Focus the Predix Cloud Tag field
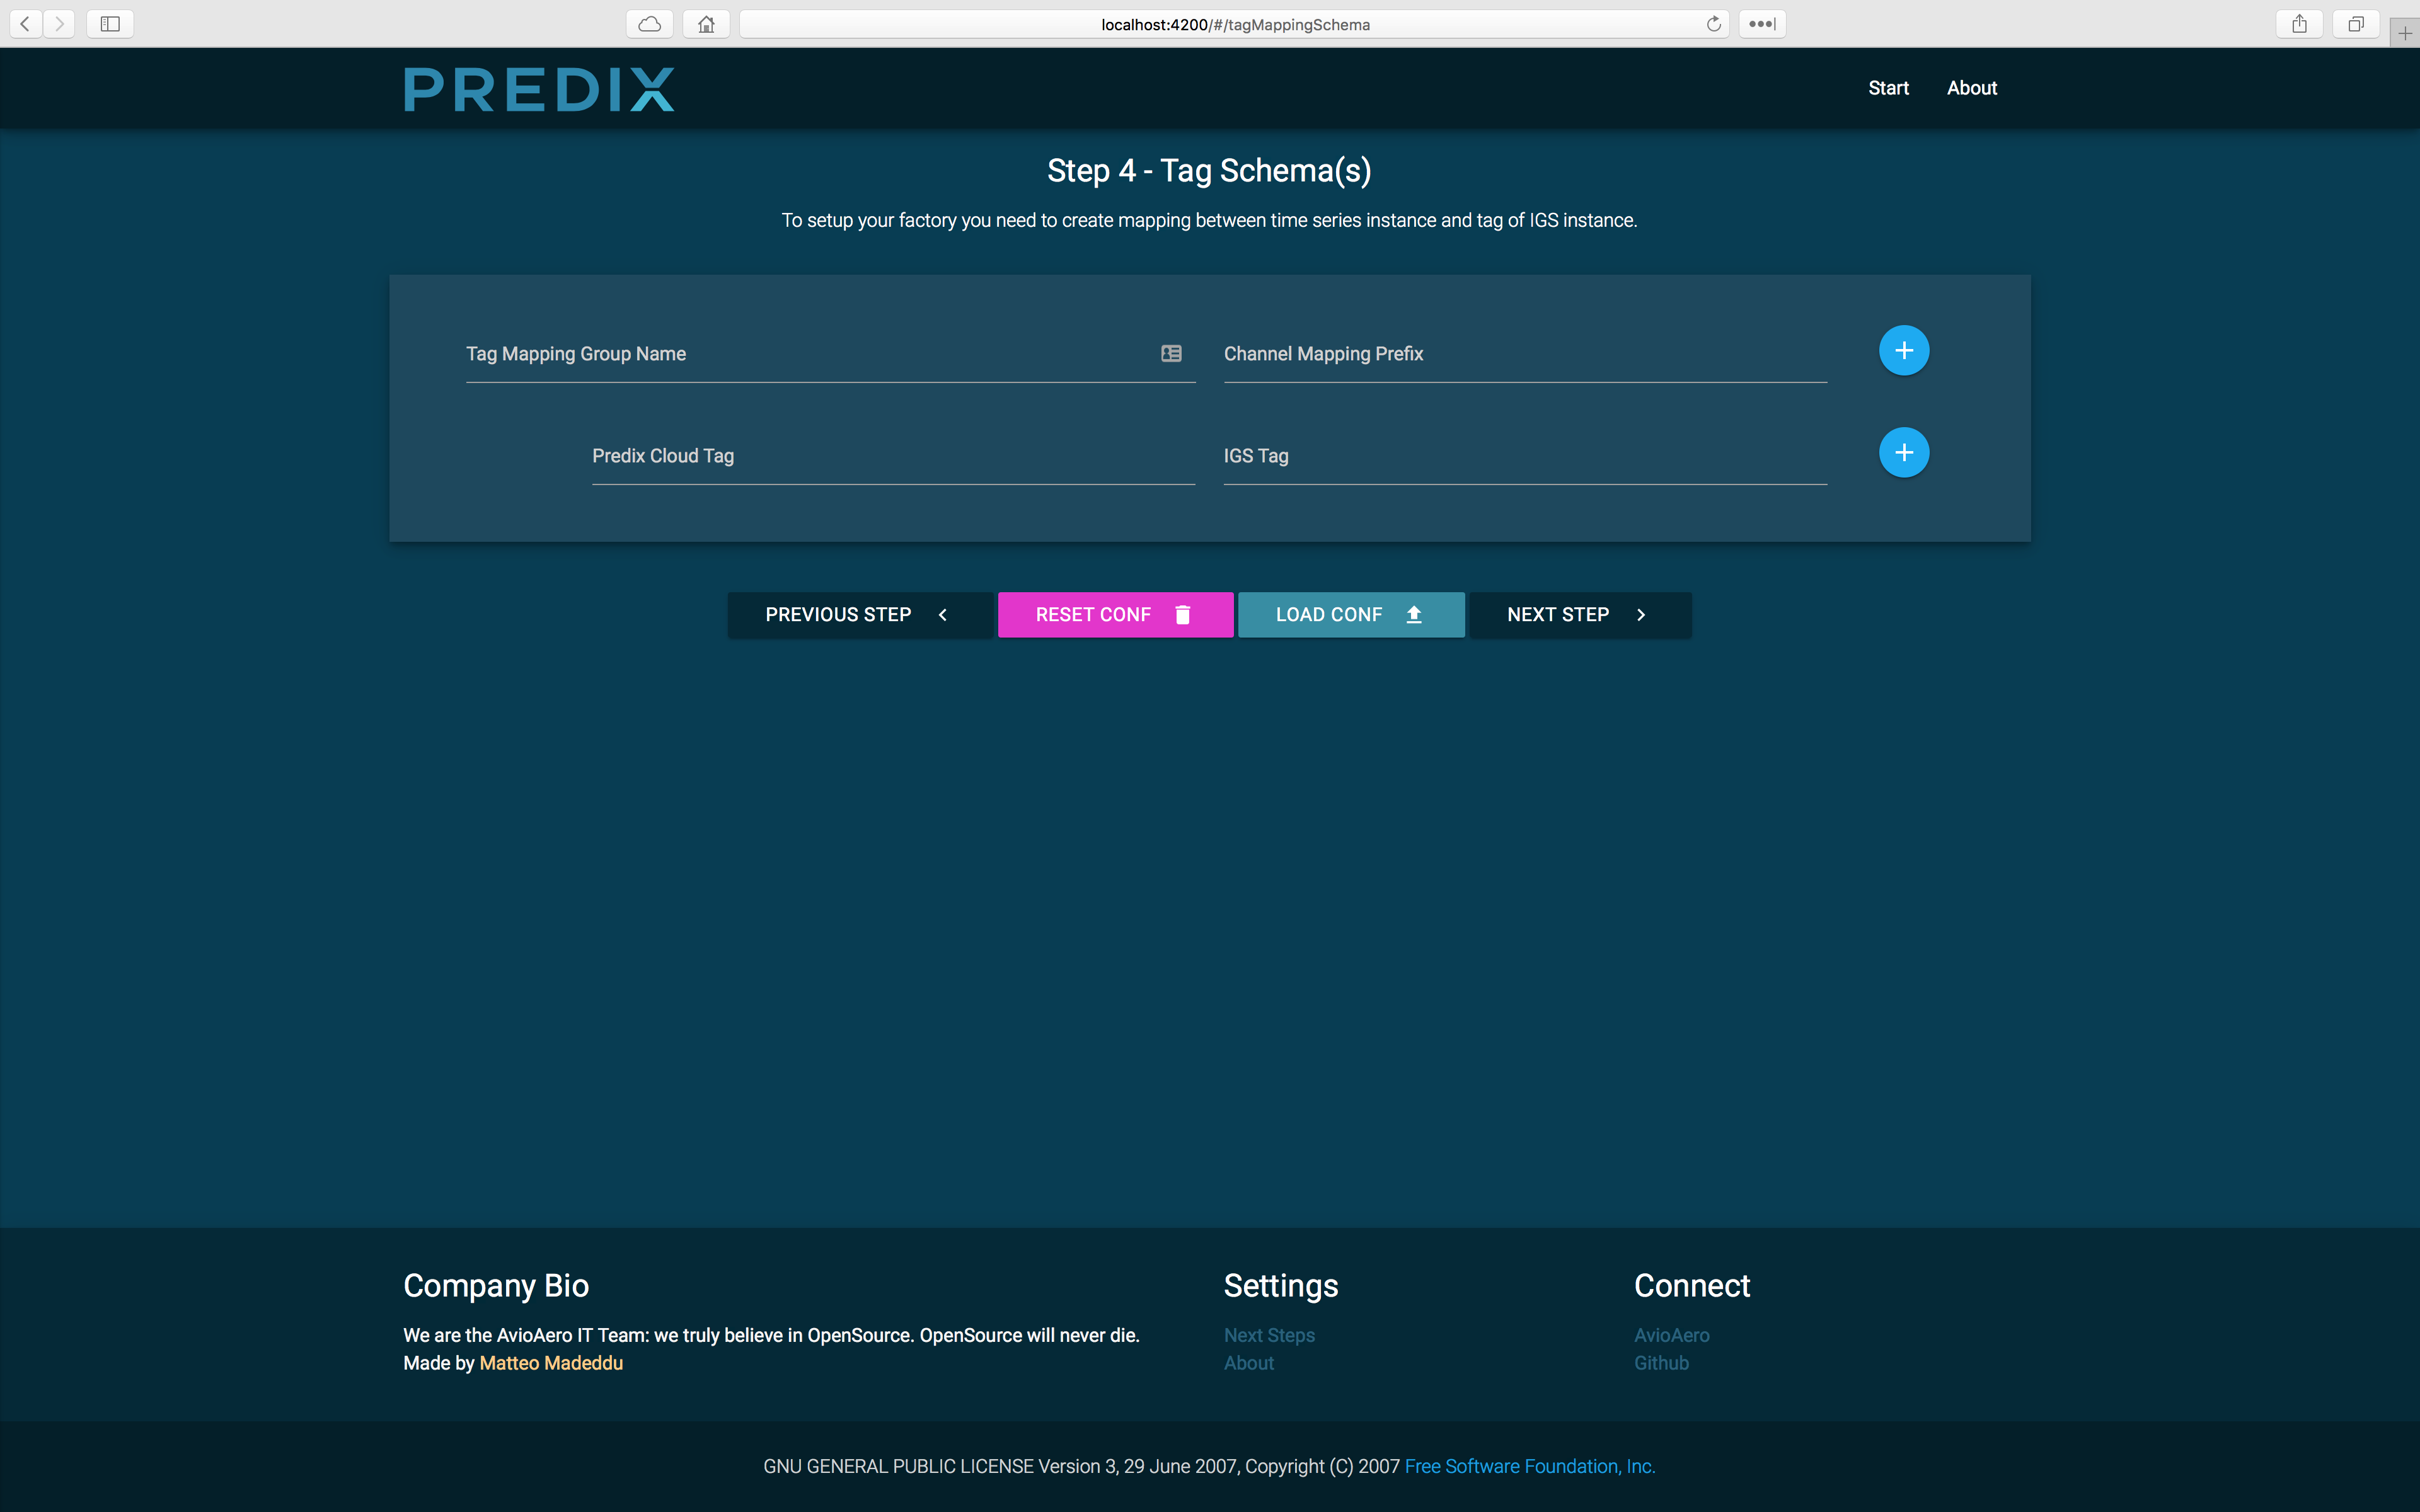Screen dimensions: 2420x1512 [x=892, y=457]
